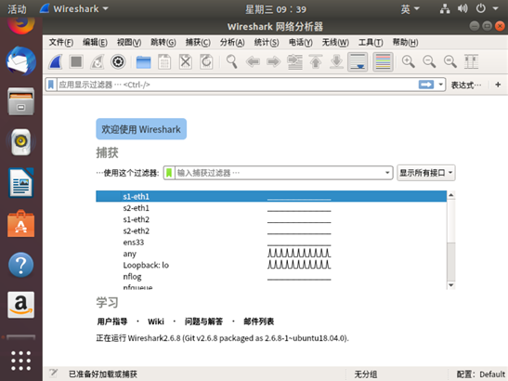Find a packet magnifier icon
The width and height of the screenshot is (508, 381).
click(231, 61)
